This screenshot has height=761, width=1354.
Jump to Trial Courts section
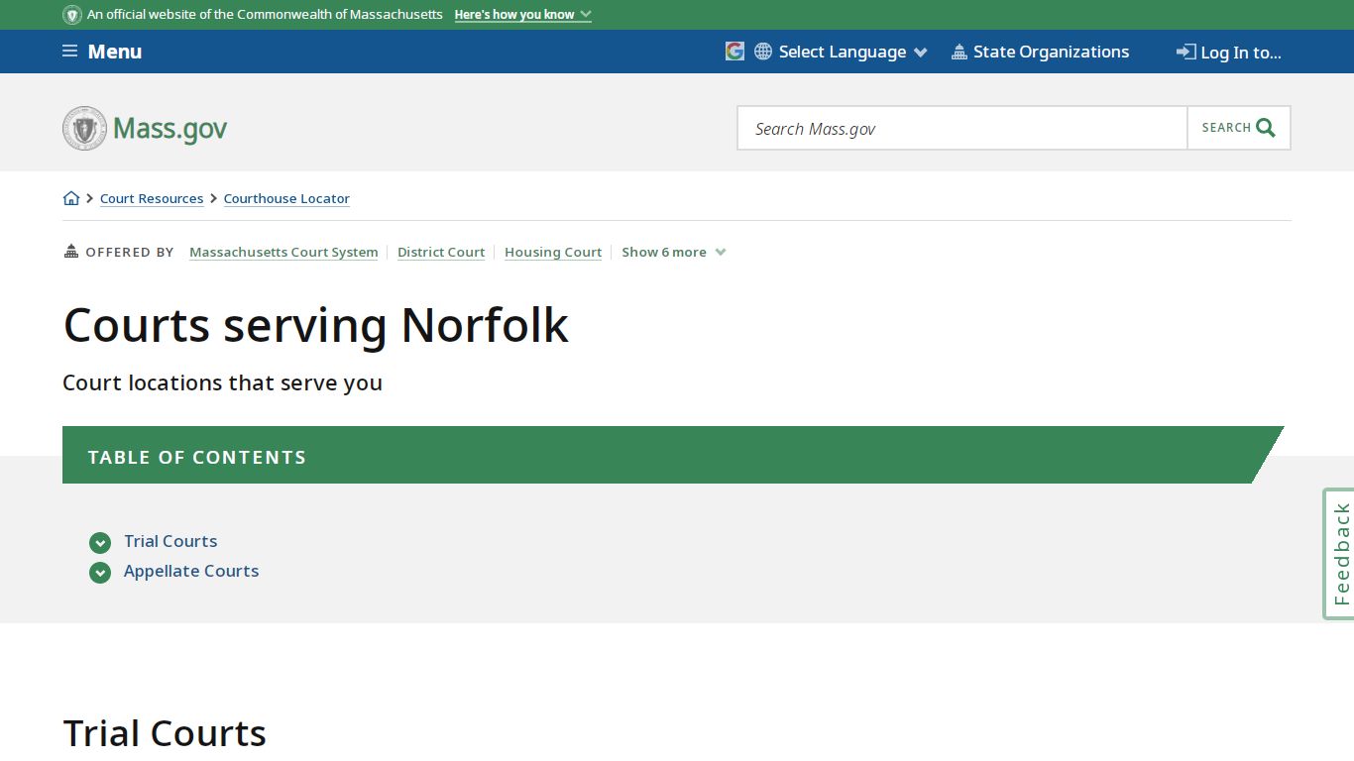pos(170,541)
